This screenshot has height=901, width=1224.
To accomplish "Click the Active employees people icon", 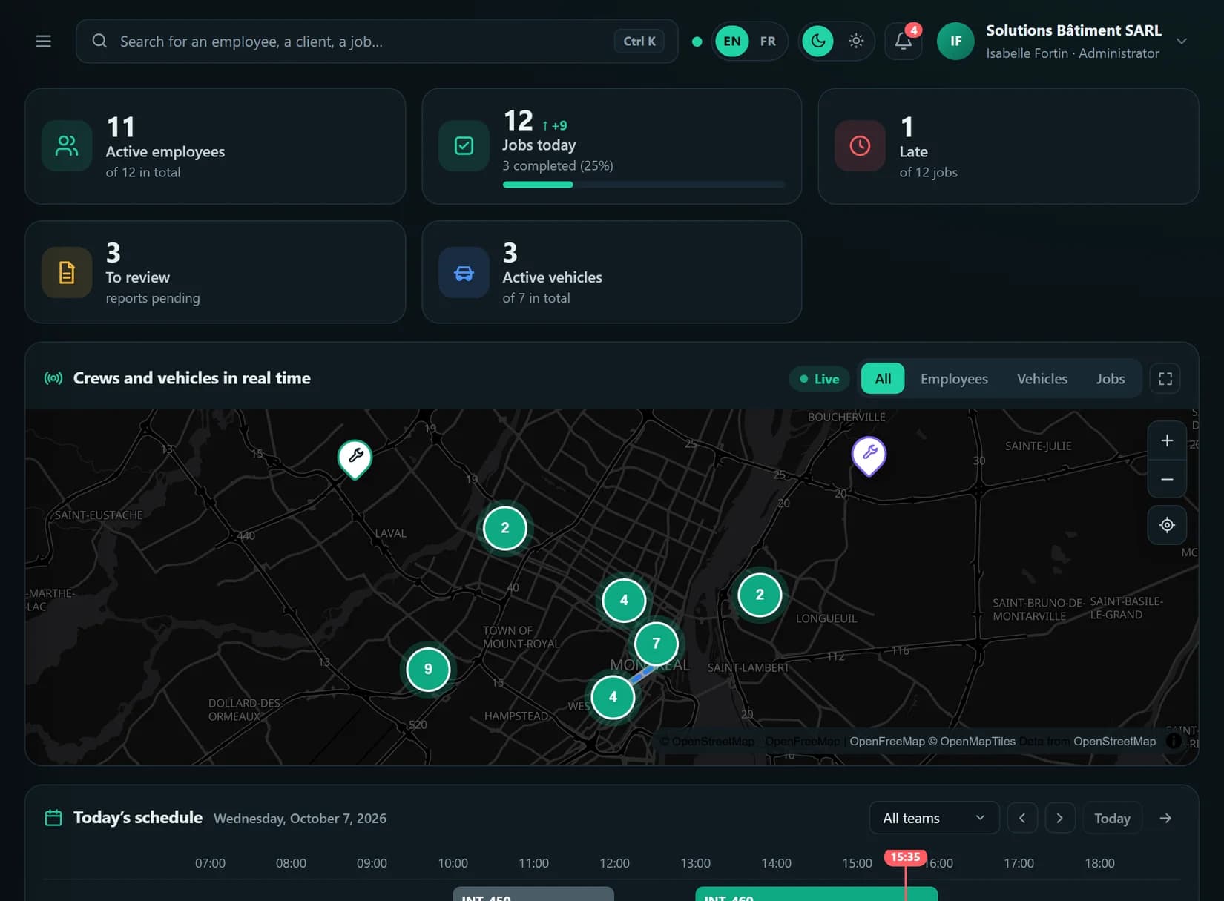I will (67, 146).
